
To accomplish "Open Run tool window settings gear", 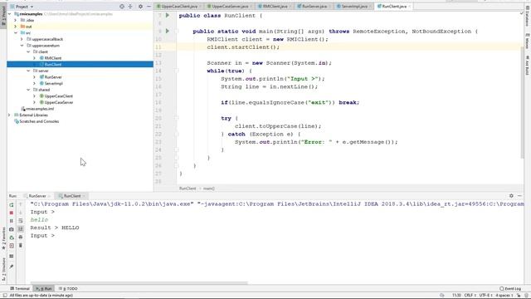I will [x=511, y=196].
